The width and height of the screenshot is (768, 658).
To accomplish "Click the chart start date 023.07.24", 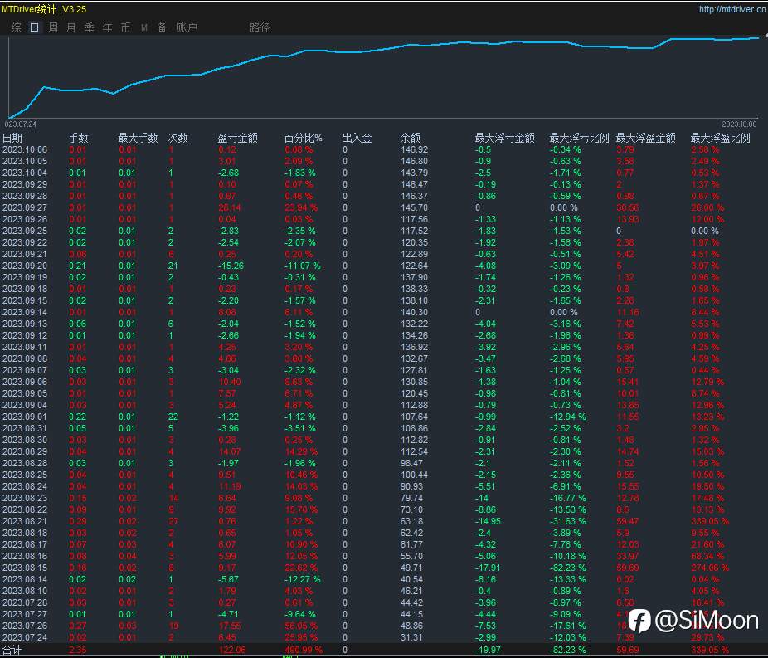I will 21,124.
